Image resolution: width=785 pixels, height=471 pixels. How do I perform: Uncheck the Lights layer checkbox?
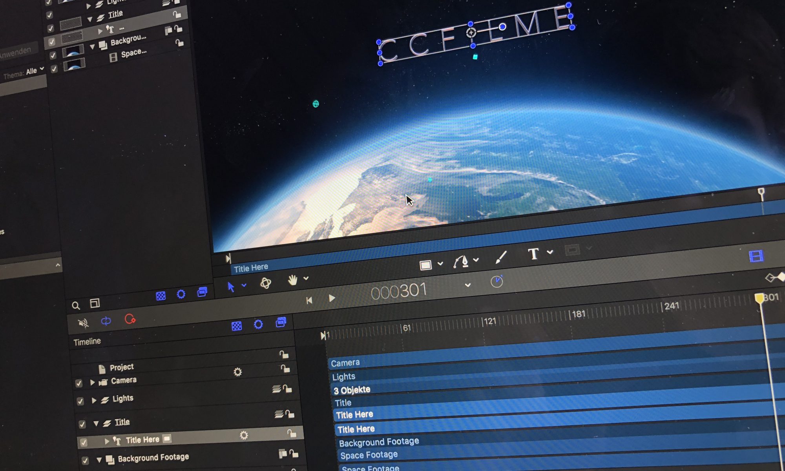pyautogui.click(x=80, y=402)
